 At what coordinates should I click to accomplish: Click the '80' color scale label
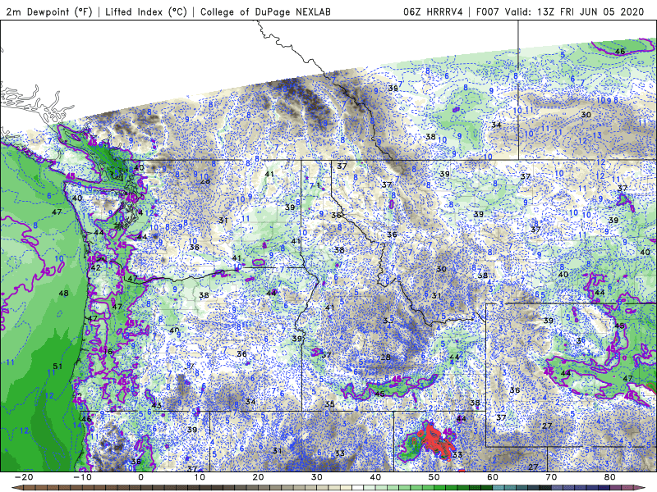610,477
